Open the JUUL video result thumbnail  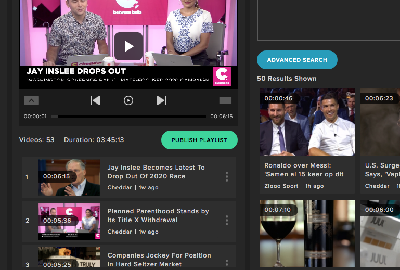380,234
